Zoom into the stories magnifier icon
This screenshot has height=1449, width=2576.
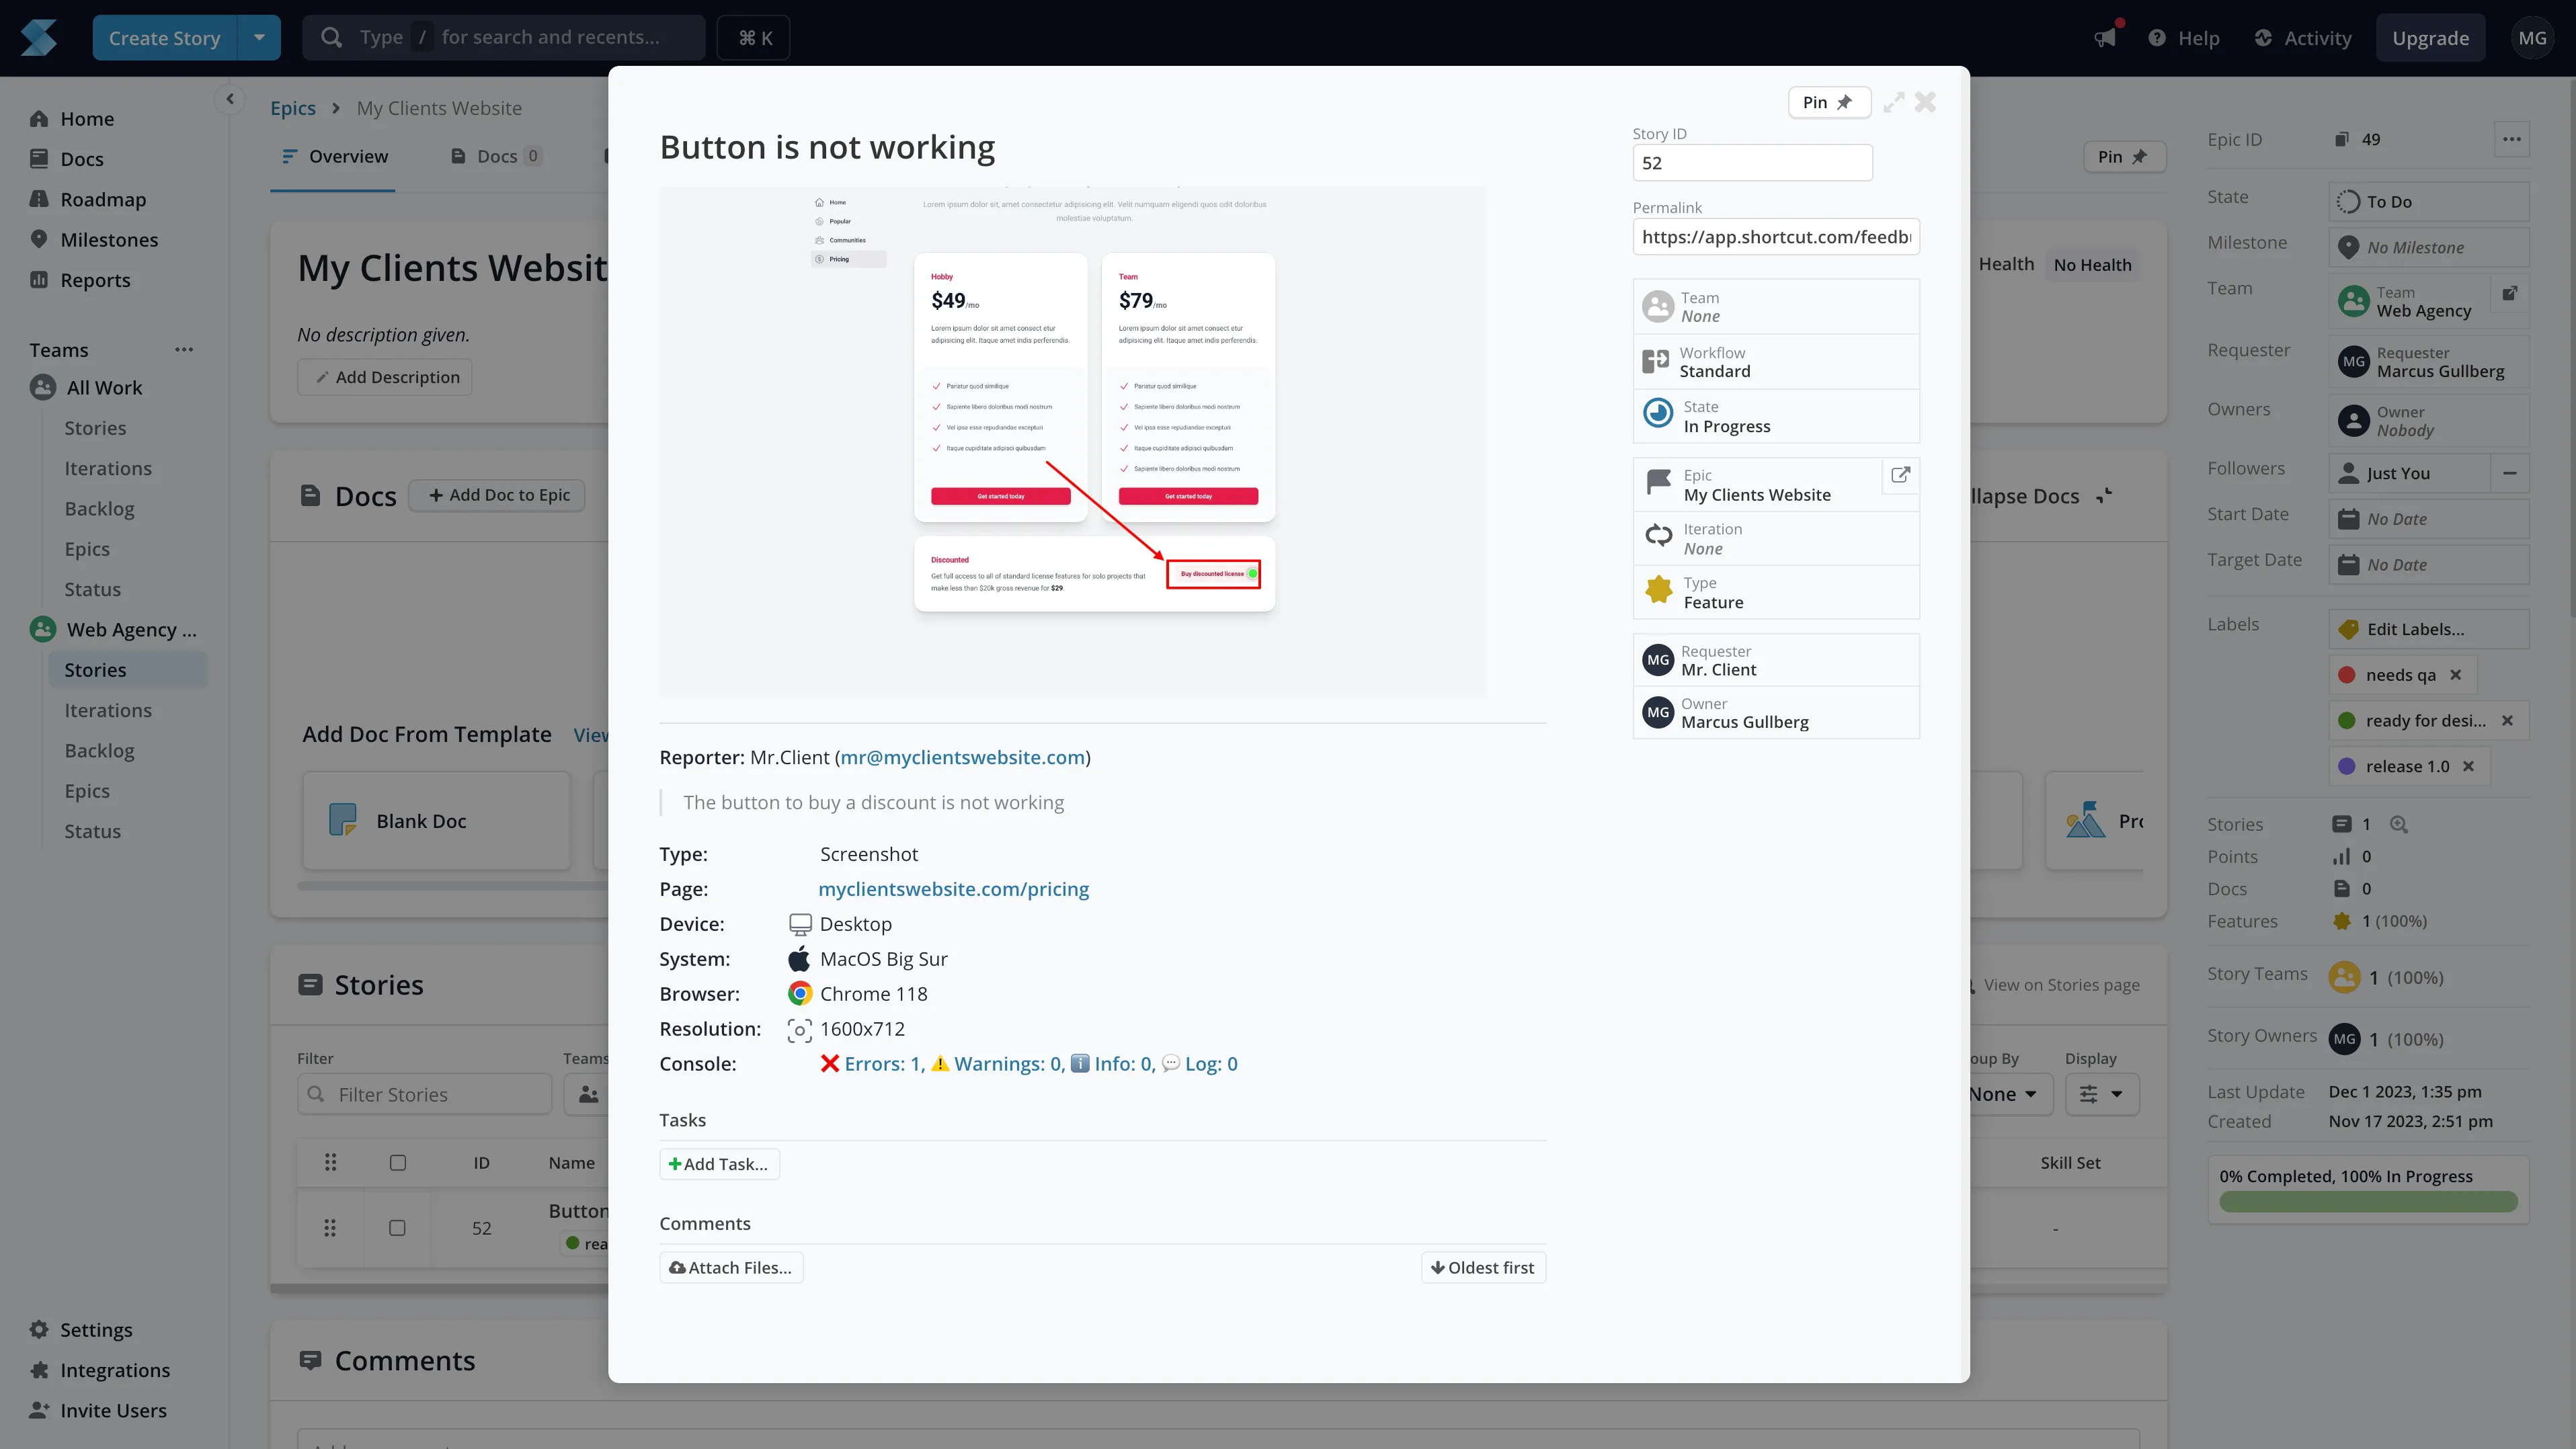click(x=2398, y=825)
